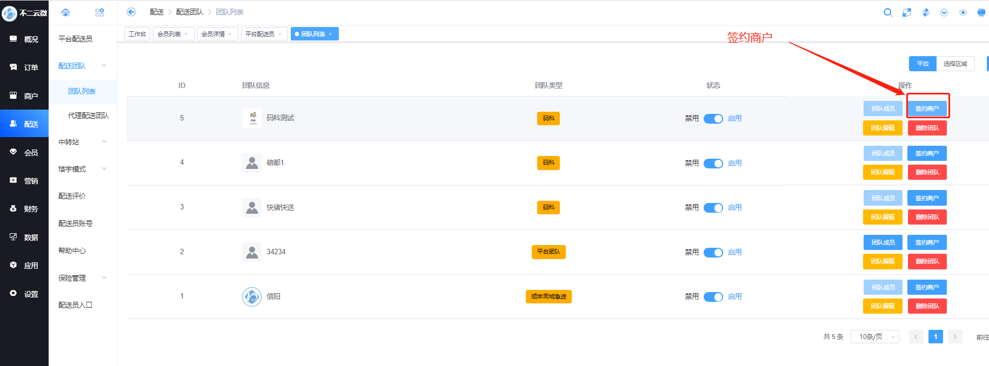Select the 选择区域 filter option
The image size is (989, 366).
(955, 64)
